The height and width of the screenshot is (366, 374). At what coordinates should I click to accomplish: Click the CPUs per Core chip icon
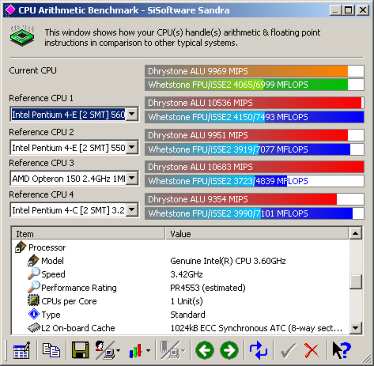coord(33,300)
